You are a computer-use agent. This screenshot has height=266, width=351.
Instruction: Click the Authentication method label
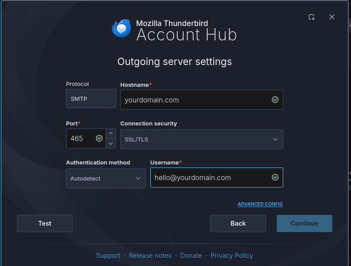(98, 162)
